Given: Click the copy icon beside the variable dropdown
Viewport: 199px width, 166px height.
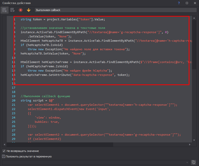Looking at the screenshot, I should (x=193, y=162).
